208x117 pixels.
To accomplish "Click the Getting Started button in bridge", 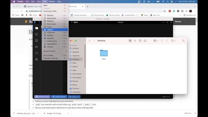I will [x=59, y=97].
